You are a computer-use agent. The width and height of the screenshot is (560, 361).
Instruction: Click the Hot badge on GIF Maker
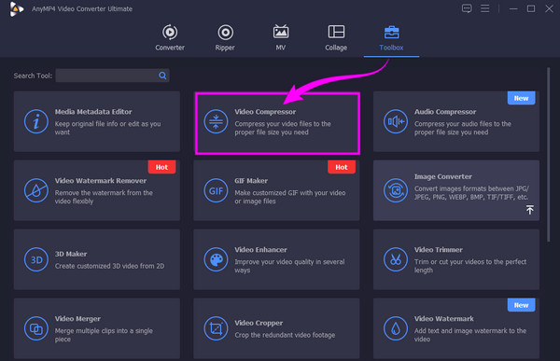[342, 167]
